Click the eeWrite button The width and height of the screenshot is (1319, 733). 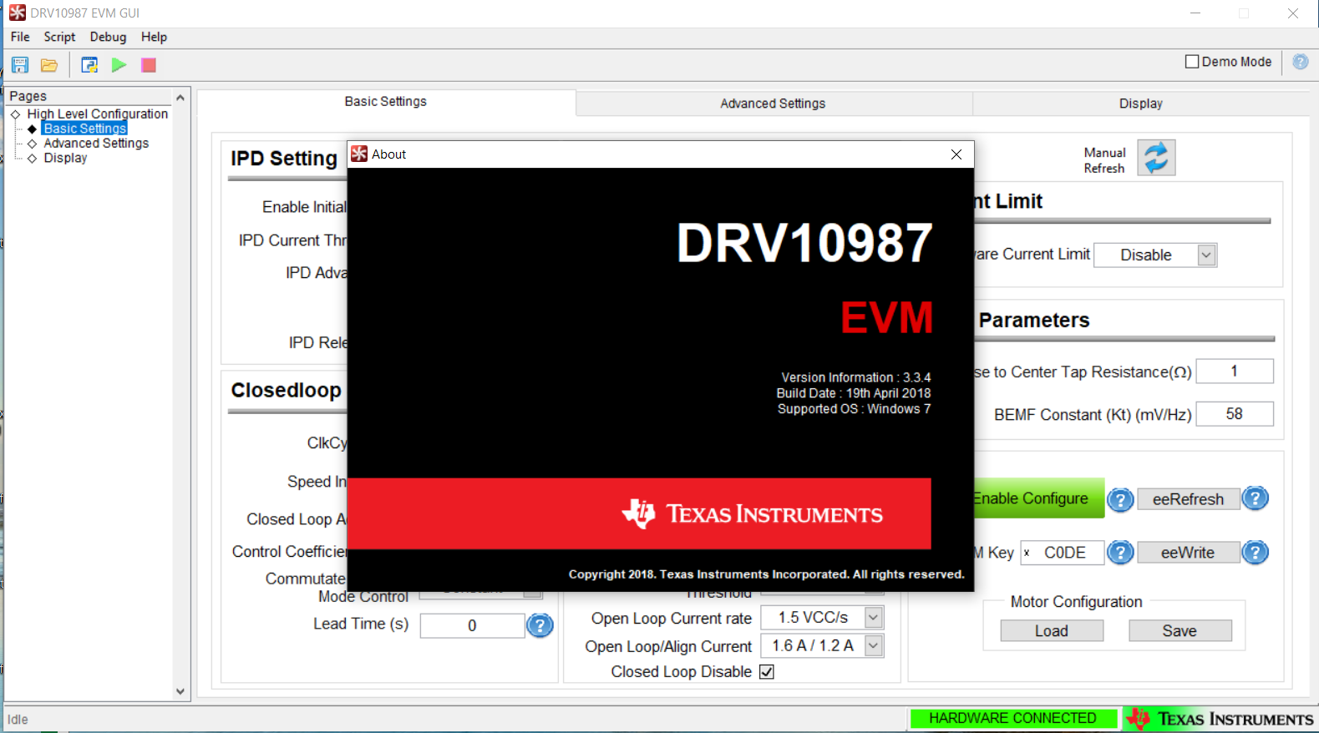1189,553
